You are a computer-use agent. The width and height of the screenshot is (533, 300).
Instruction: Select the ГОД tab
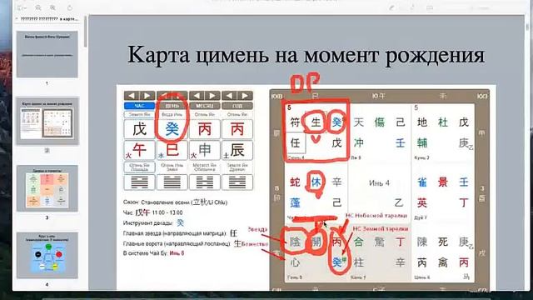coord(237,106)
